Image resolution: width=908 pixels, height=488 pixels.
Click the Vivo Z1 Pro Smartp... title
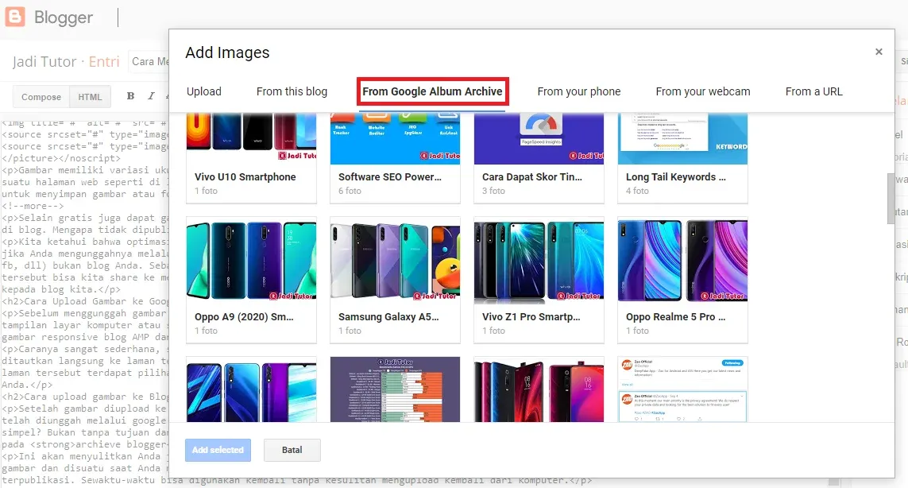coord(531,317)
